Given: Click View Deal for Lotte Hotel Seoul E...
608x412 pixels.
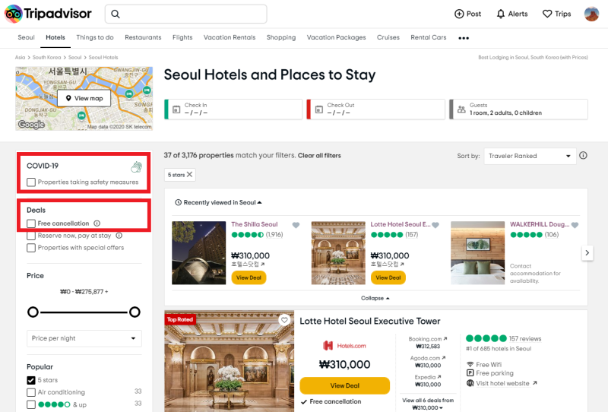Looking at the screenshot, I should click(388, 277).
